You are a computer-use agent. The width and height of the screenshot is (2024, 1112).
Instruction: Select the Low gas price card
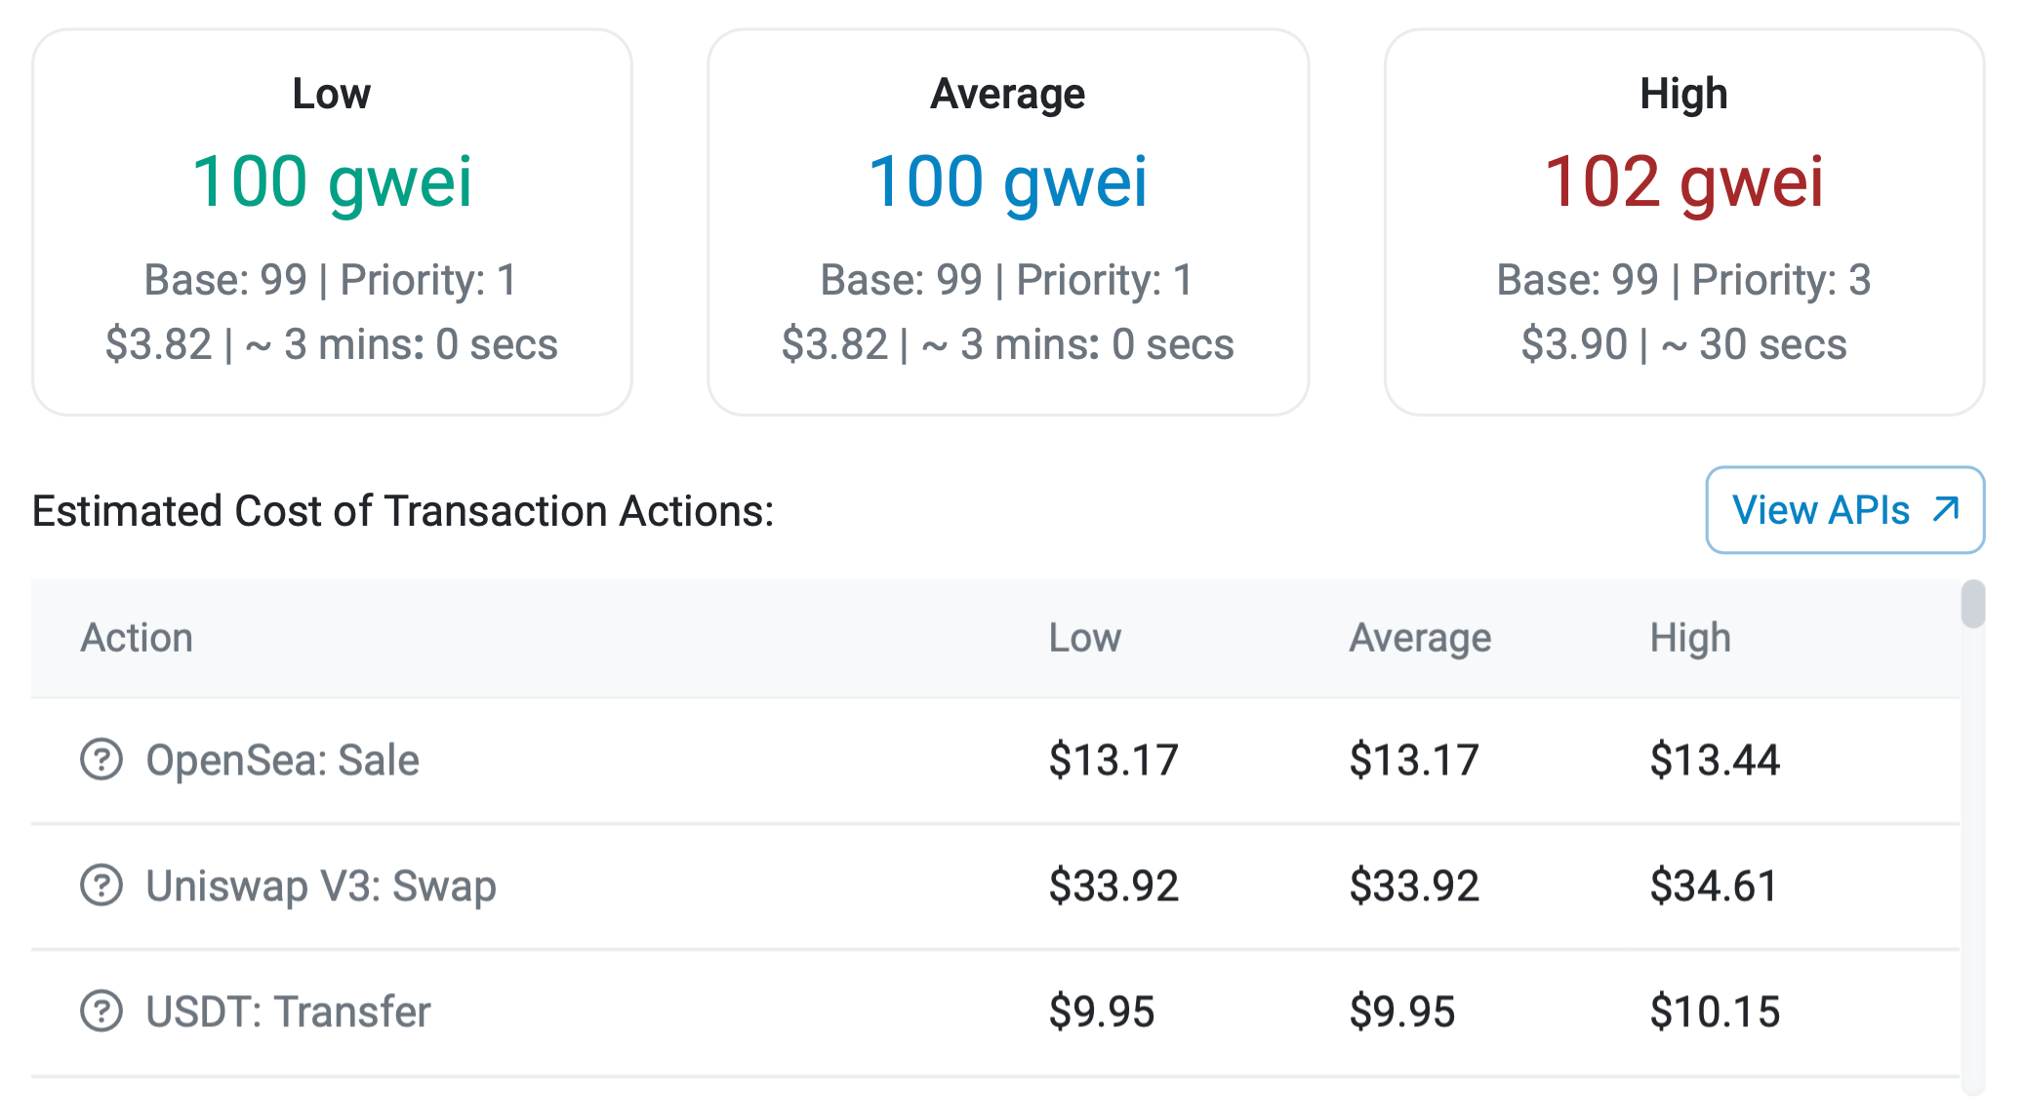(x=332, y=222)
